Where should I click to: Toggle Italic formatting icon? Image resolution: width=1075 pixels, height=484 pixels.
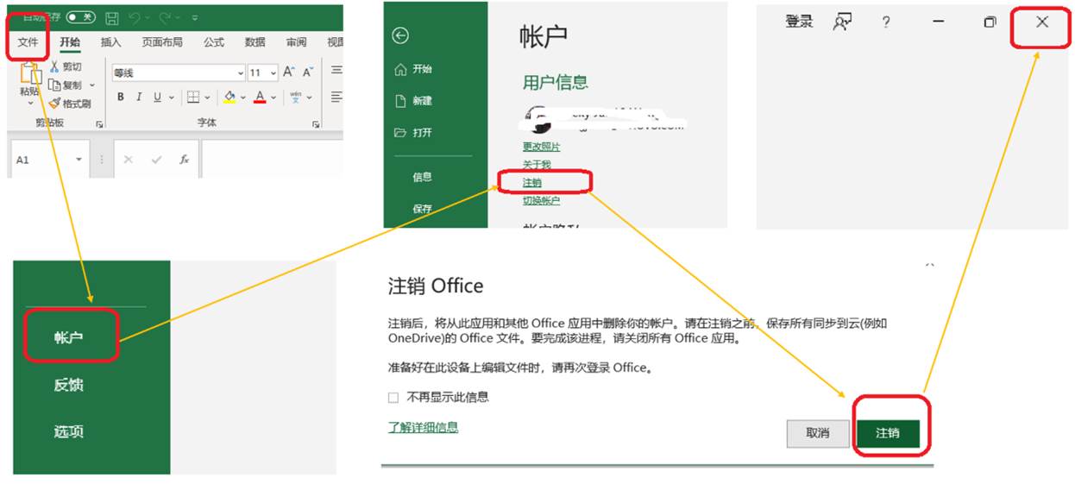[139, 97]
